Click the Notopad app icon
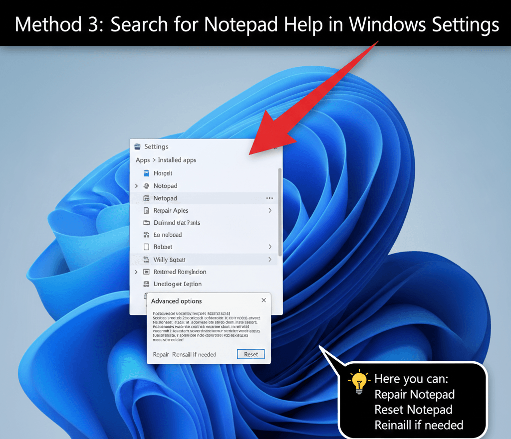Screen dimensions: 511x439 click(x=146, y=186)
